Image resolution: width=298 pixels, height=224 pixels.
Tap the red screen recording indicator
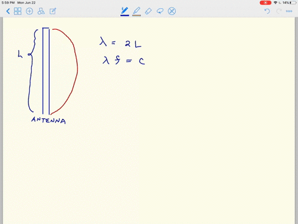pyautogui.click(x=266, y=2)
